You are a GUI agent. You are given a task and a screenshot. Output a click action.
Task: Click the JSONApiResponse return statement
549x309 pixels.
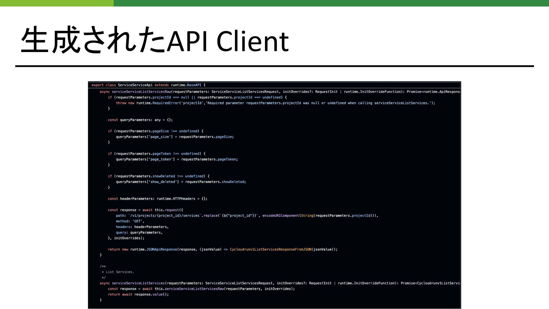pos(162,249)
